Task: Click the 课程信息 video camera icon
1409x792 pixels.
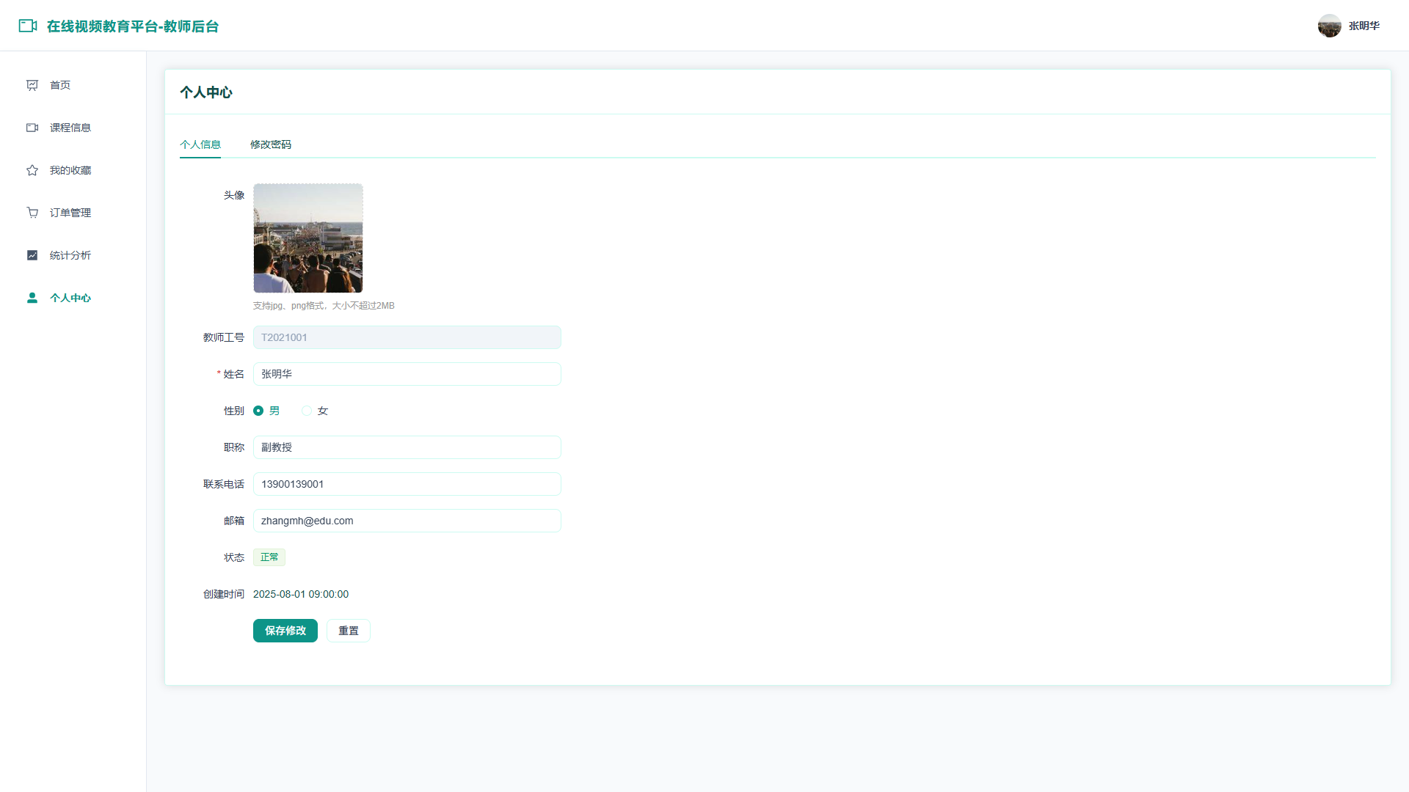Action: pos(32,128)
